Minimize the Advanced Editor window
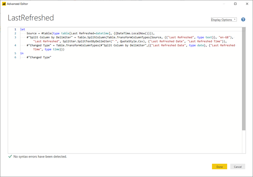253x177 pixels. 224,4
